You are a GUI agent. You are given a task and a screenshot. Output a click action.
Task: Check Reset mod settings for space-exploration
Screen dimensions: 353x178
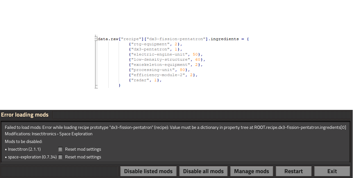pos(60,157)
